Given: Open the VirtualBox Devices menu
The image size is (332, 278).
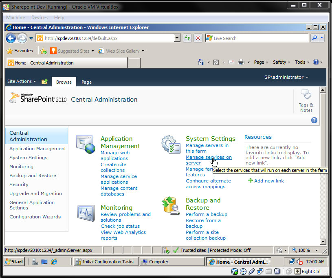Looking at the screenshot, I should (x=40, y=18).
